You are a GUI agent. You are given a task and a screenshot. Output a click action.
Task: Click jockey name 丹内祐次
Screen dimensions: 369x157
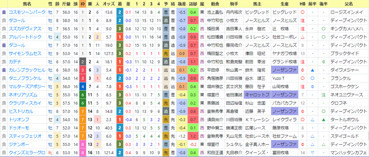[234, 12]
